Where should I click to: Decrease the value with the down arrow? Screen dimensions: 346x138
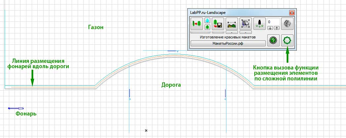[270, 28]
